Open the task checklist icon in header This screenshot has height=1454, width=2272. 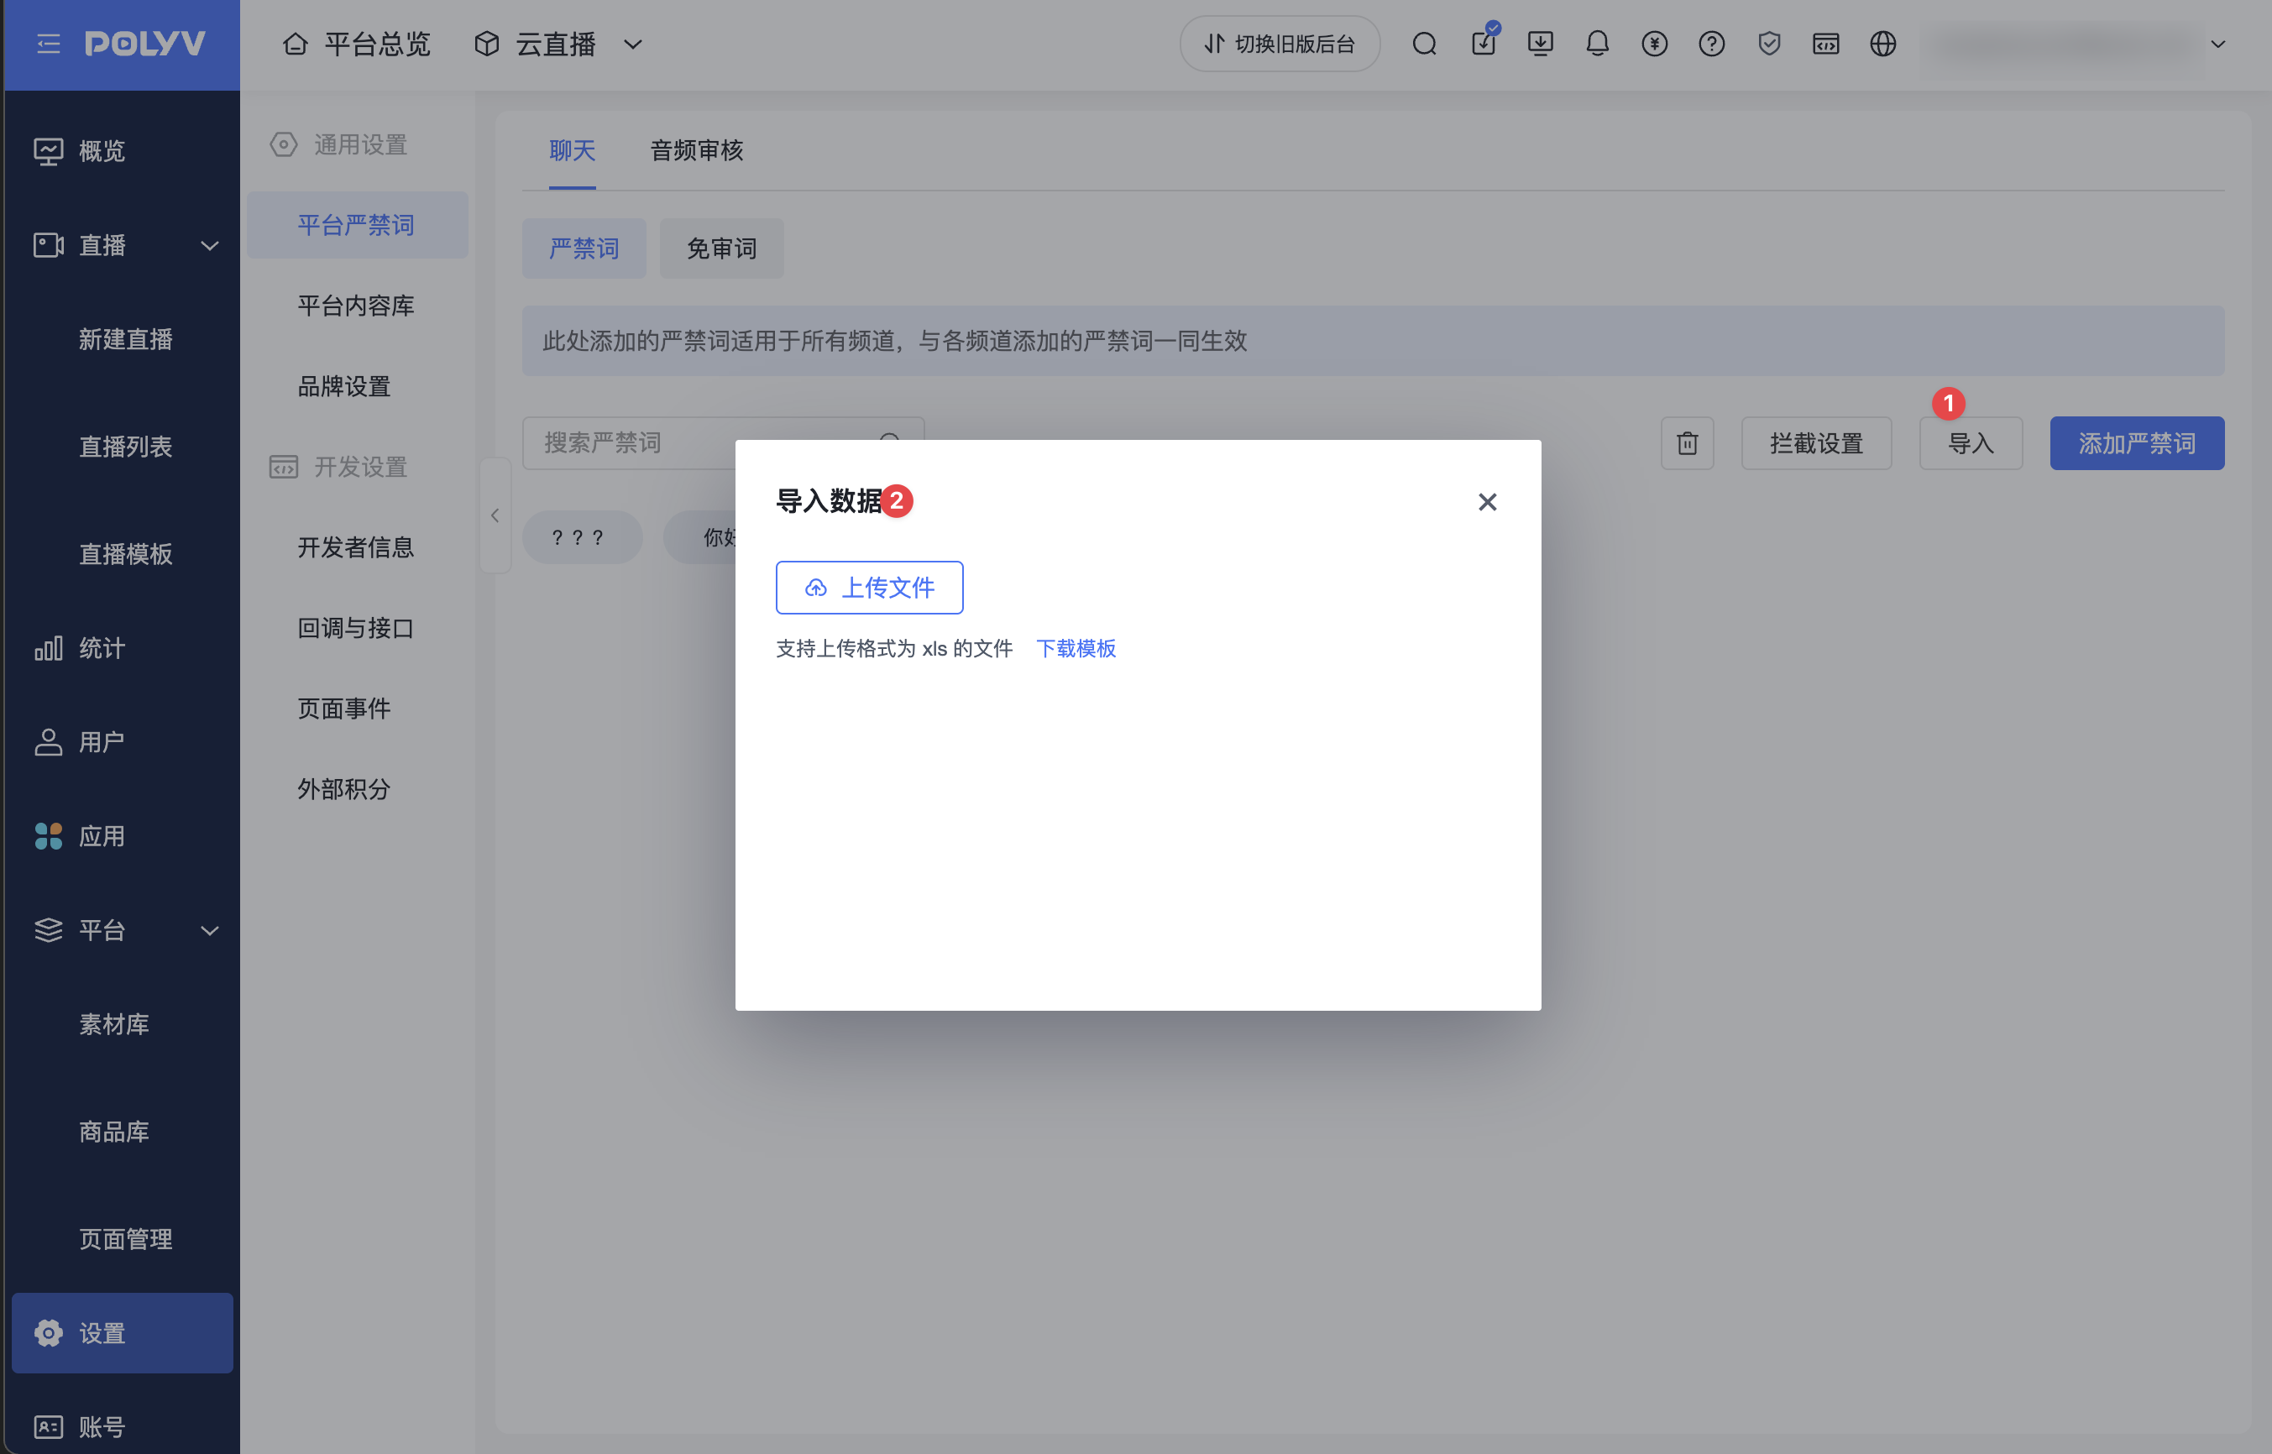[x=1484, y=43]
